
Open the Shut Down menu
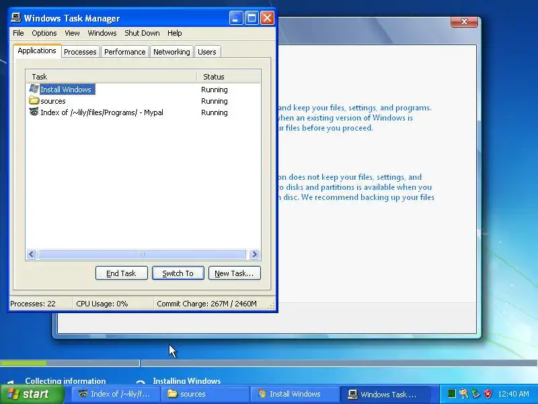point(142,33)
